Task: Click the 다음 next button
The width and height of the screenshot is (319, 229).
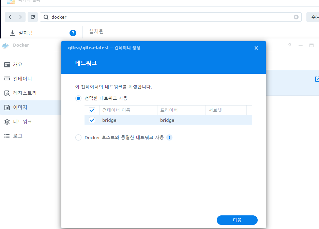Action: click(x=237, y=220)
